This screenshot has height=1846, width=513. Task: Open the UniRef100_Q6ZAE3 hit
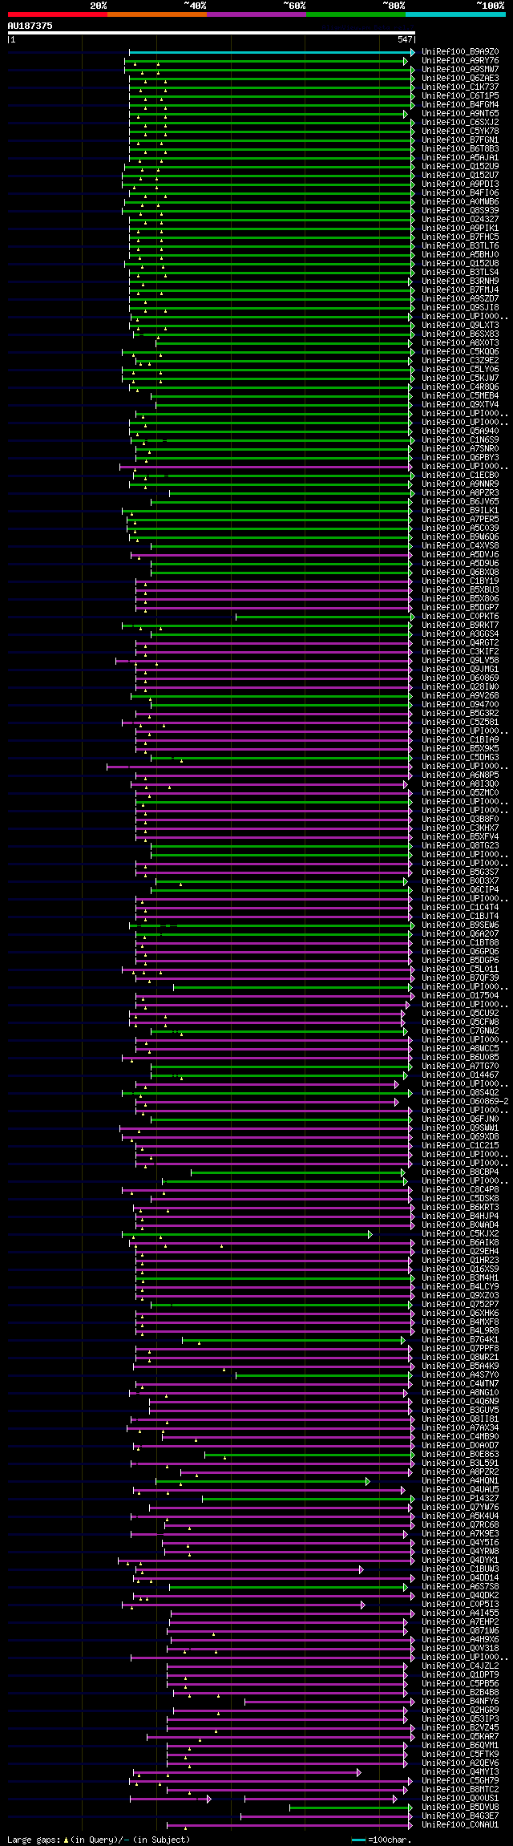[x=460, y=79]
